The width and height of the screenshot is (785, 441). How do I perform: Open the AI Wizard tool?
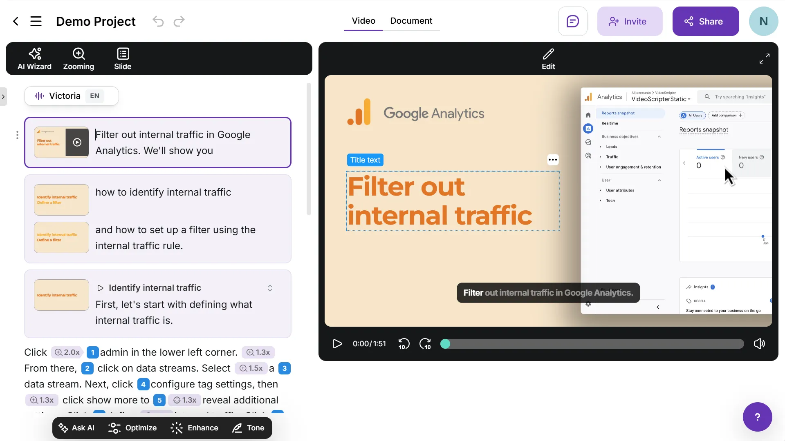(35, 59)
